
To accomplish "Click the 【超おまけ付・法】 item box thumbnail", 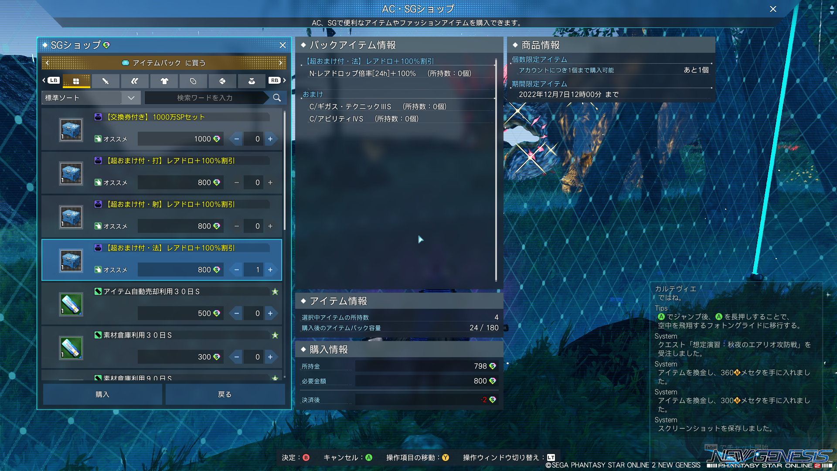I will [x=71, y=260].
